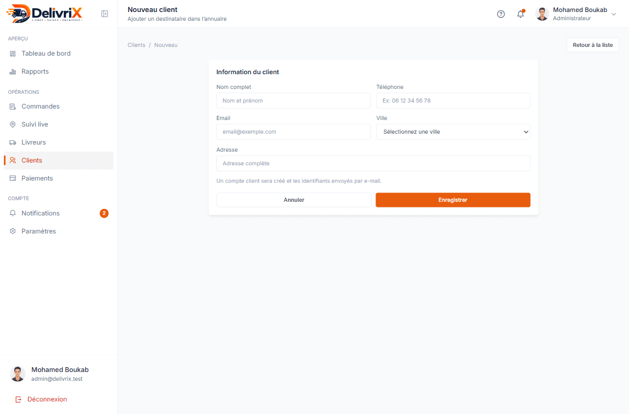Screen dimensions: 629x414
Task: Focus the Email input field
Action: point(293,131)
